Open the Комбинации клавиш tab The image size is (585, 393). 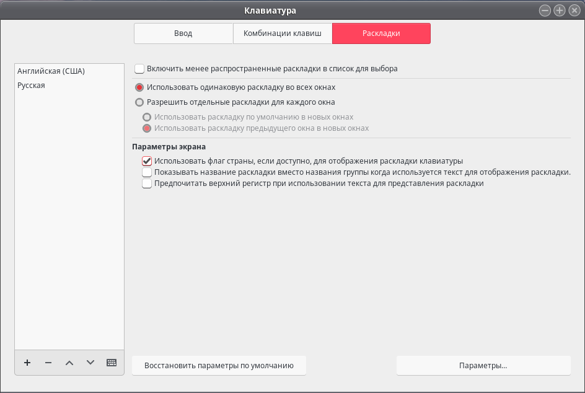tap(283, 33)
